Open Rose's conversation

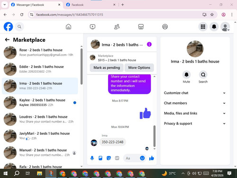coord(40,53)
